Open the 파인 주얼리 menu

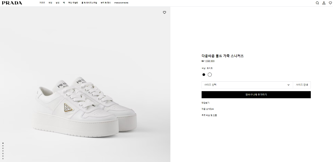73,3
